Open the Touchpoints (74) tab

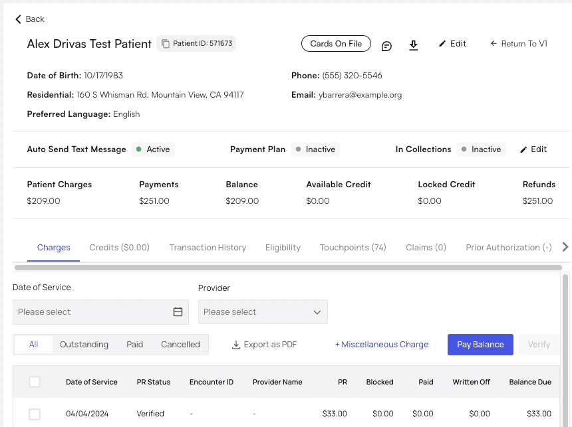click(353, 248)
